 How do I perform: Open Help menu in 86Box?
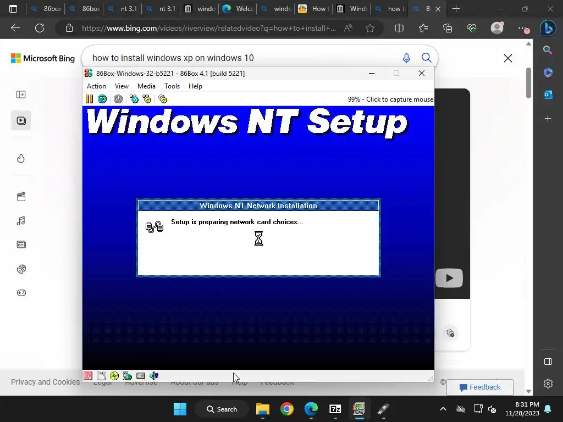(x=195, y=86)
